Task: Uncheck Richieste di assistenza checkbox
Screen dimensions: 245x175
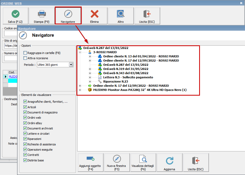Action: pos(25,144)
